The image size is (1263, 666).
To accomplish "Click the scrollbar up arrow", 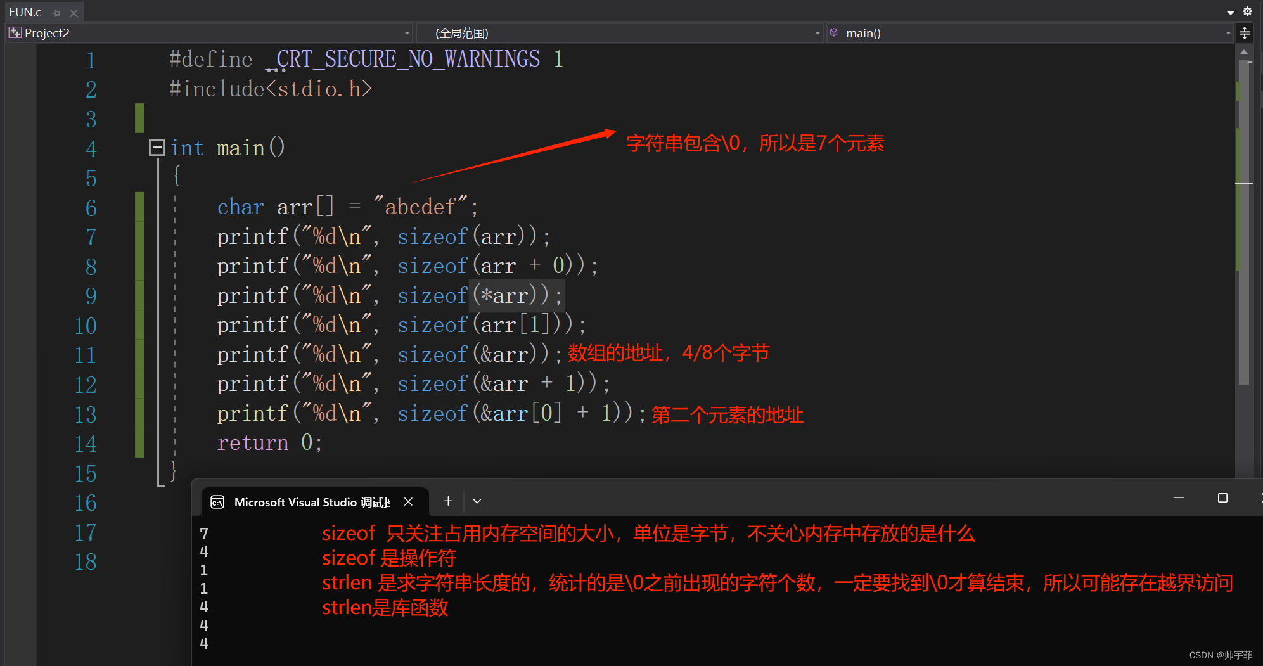I will tap(1244, 52).
